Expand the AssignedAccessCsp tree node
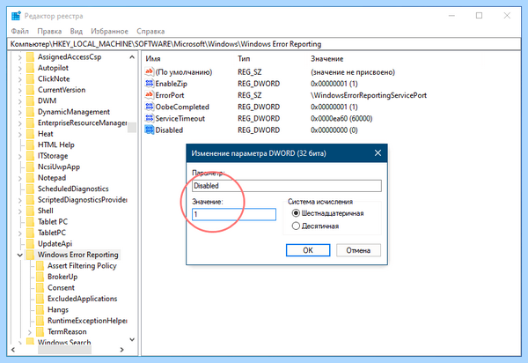Screen dimensions: 528x363 (20, 57)
